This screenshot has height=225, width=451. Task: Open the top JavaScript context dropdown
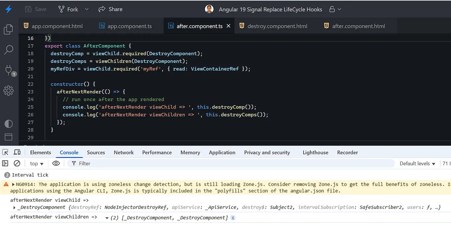pos(37,163)
